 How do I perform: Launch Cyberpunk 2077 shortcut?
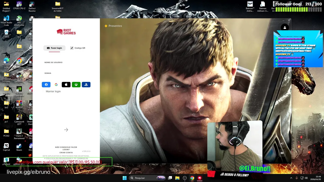click(19, 120)
